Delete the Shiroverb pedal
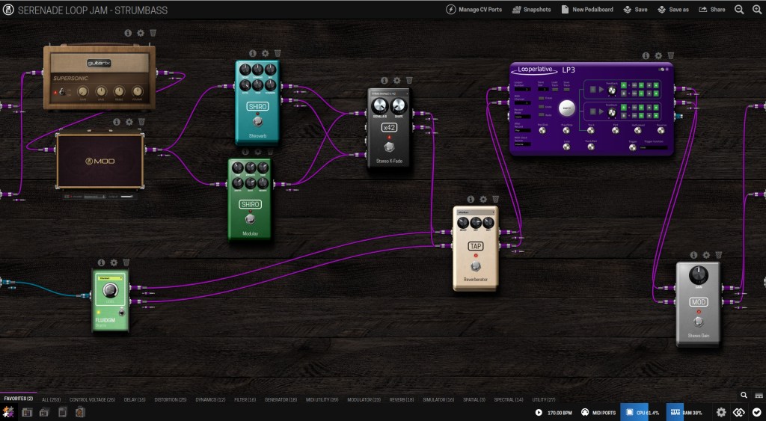Image resolution: width=766 pixels, height=421 pixels. (x=278, y=53)
